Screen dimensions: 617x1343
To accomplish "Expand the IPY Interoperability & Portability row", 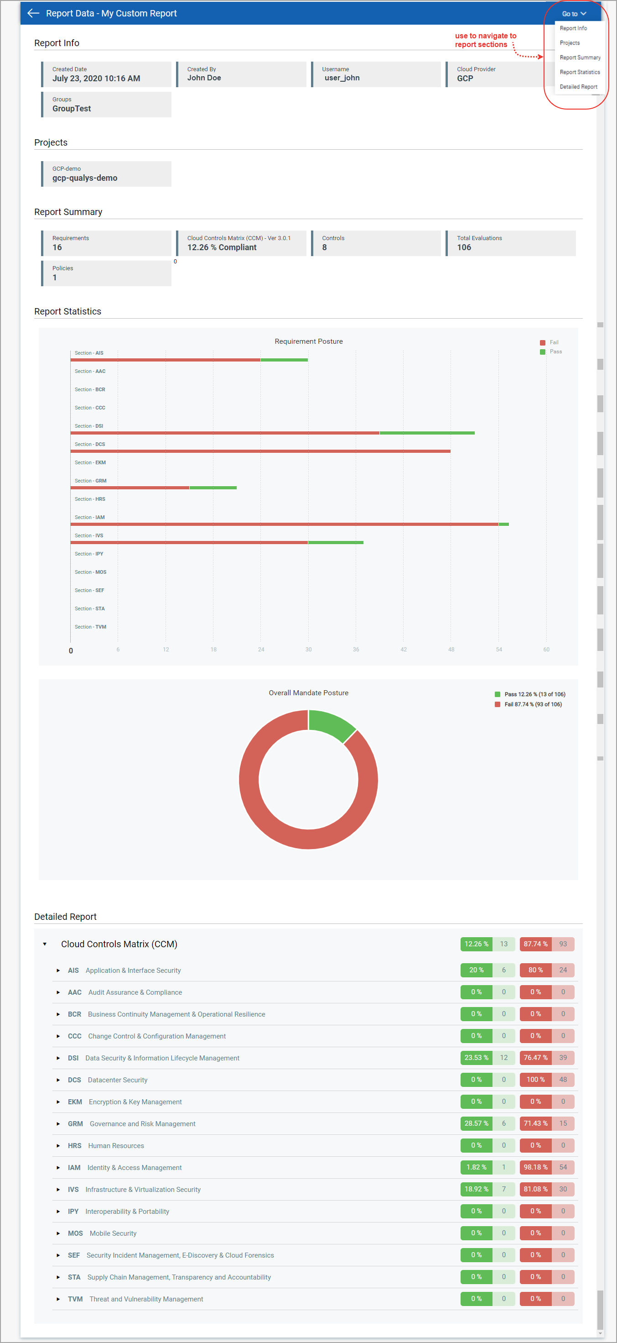I will coord(58,1211).
